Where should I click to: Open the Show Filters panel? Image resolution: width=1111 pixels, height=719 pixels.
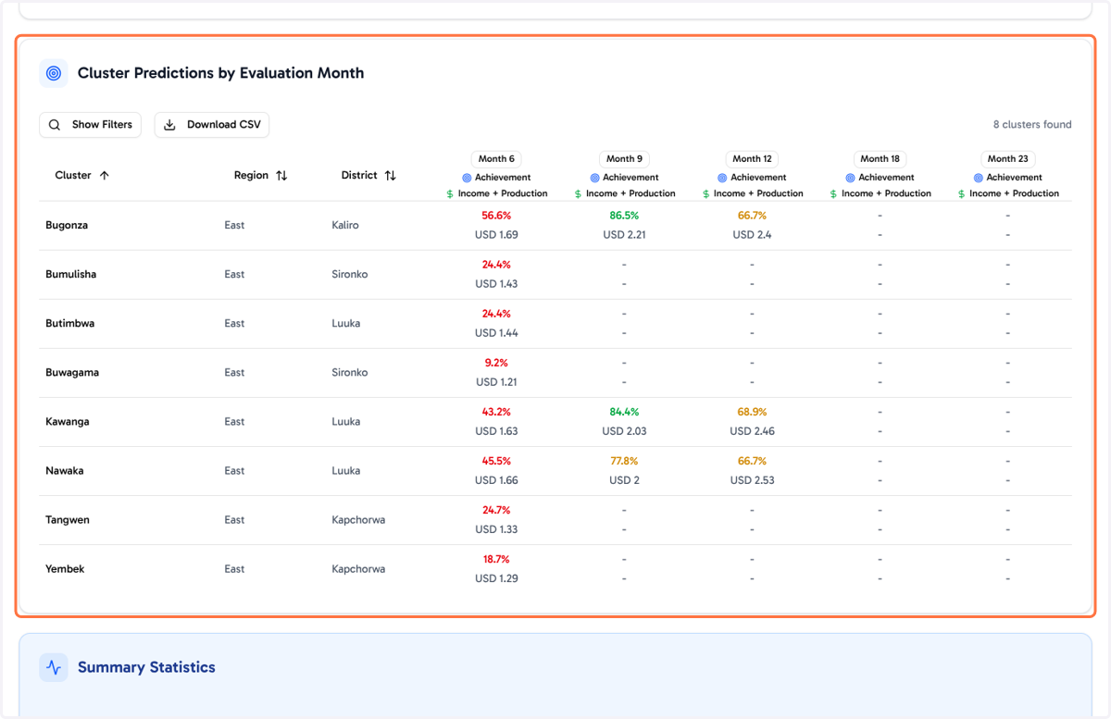coord(90,125)
